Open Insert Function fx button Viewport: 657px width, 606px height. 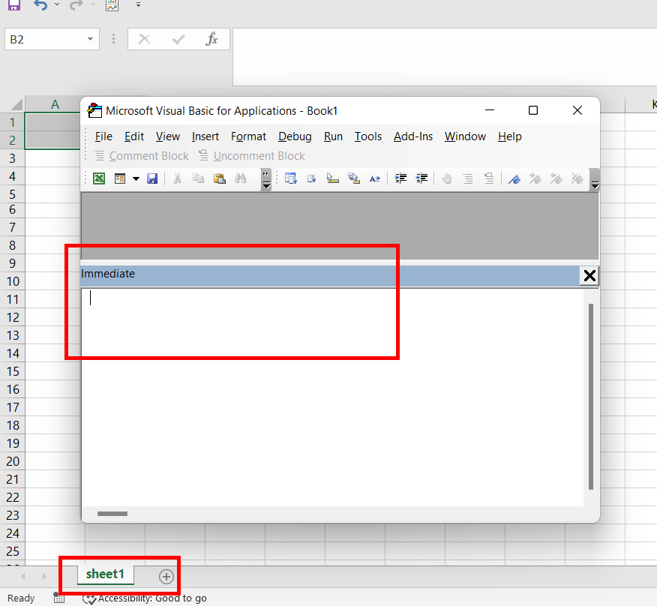(x=211, y=39)
